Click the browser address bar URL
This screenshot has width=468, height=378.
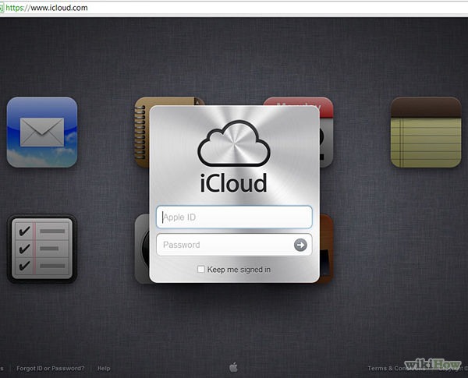[47, 8]
